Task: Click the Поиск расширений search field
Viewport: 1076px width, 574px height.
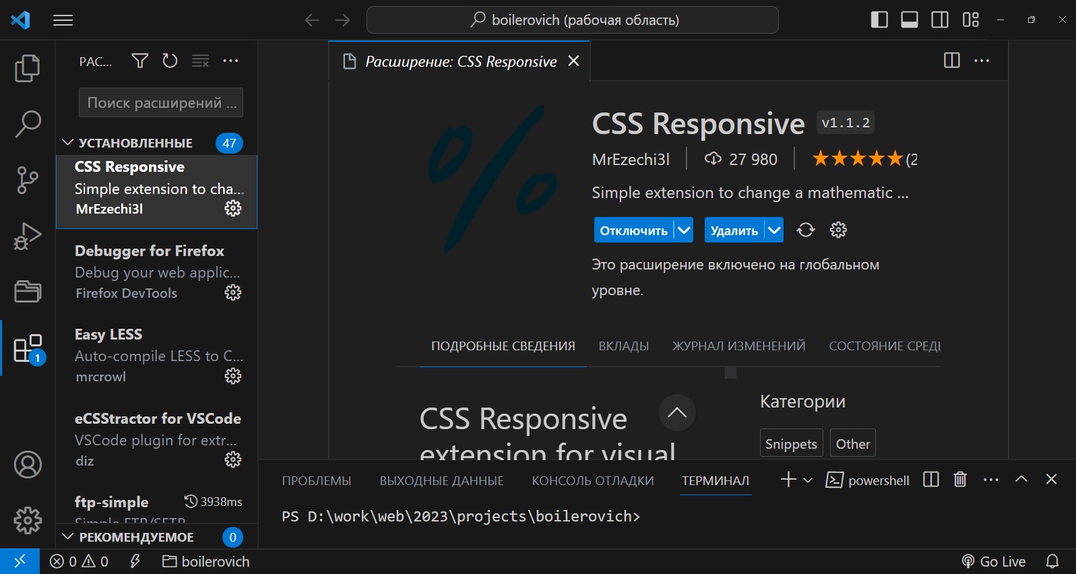Action: [x=161, y=102]
